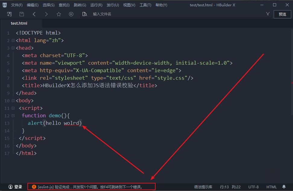Open the 跳转(G) menu
Image resolution: width=293 pixels, height=191 pixels.
click(80, 5)
